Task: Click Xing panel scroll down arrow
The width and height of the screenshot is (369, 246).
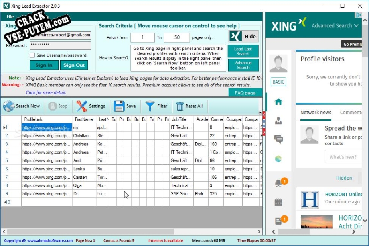Action: [365, 221]
